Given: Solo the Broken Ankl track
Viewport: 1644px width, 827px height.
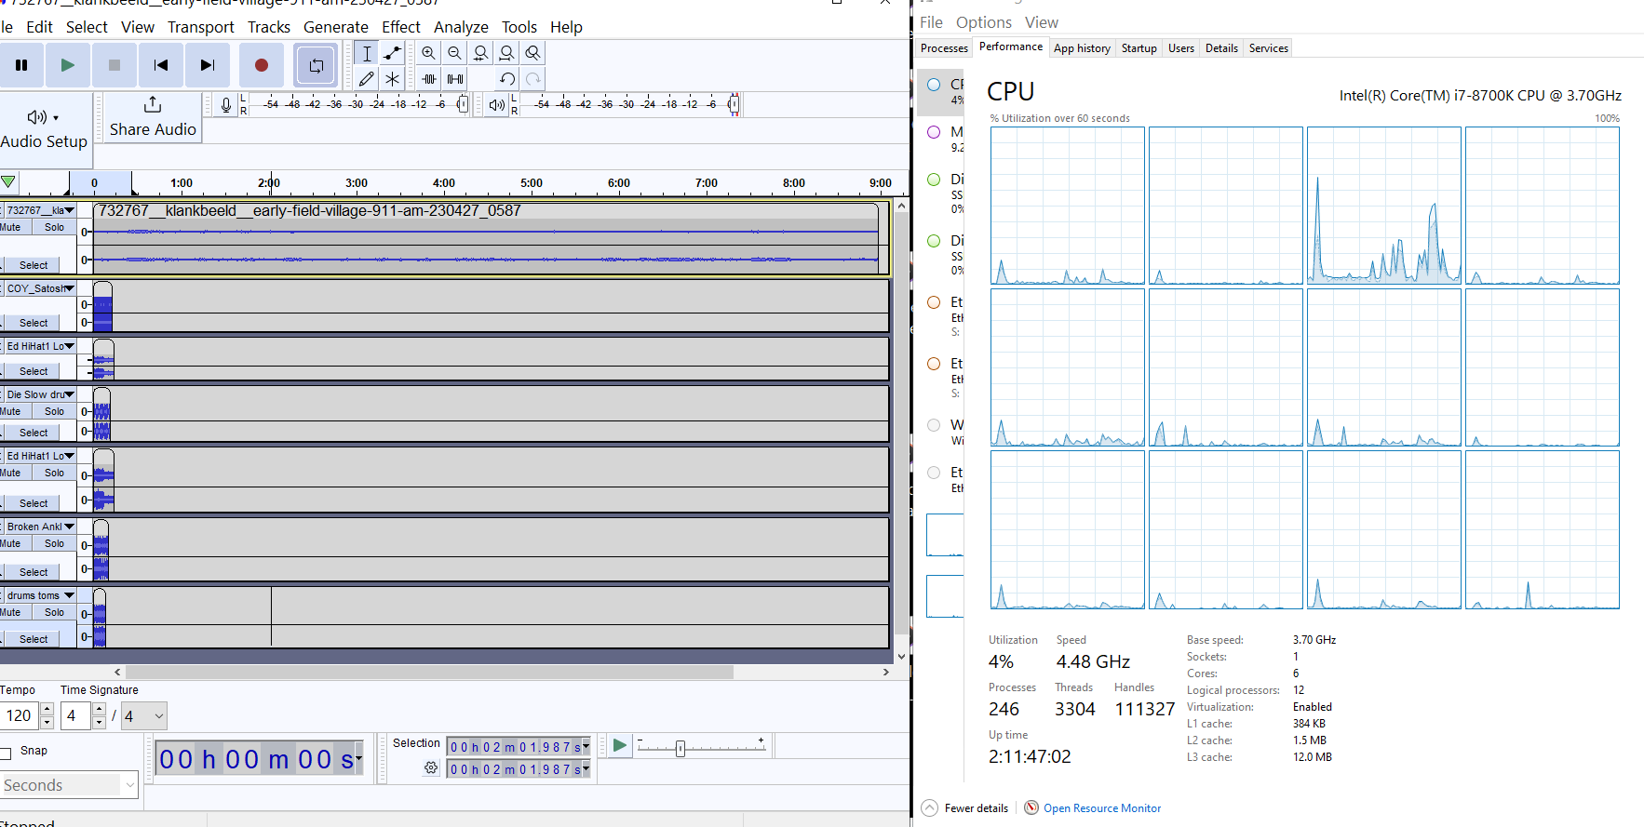Looking at the screenshot, I should pos(55,543).
